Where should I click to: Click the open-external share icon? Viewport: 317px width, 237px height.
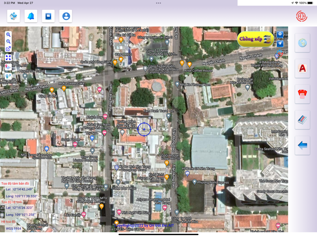click(8, 49)
